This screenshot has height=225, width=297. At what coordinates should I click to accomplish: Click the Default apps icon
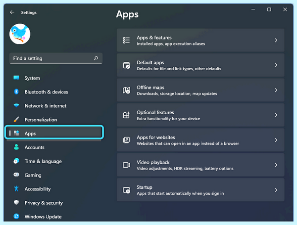coord(126,65)
